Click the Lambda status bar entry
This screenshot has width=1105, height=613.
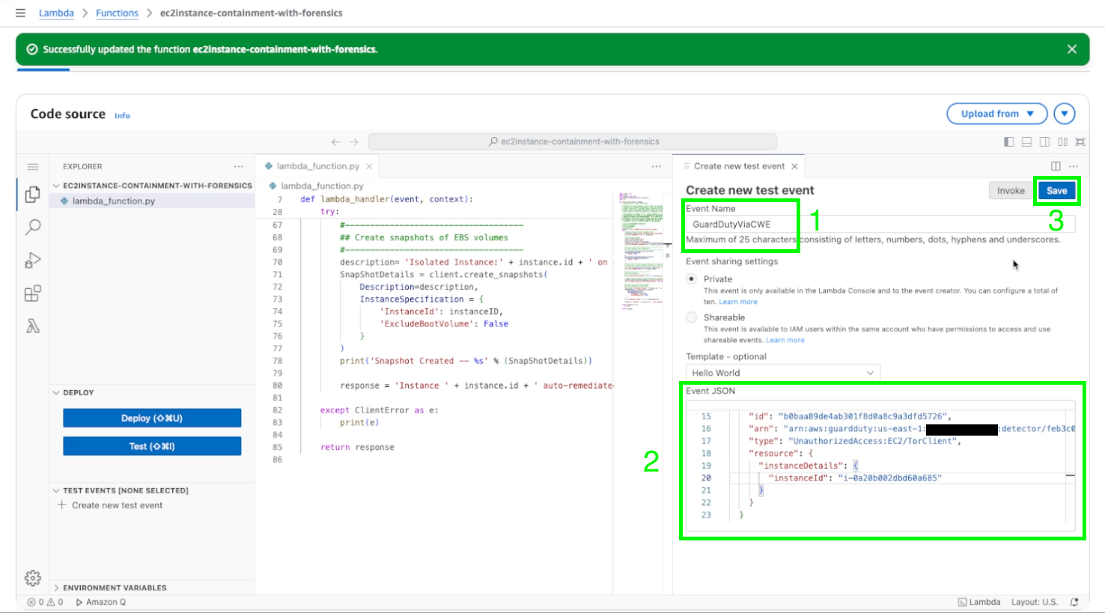click(x=979, y=602)
